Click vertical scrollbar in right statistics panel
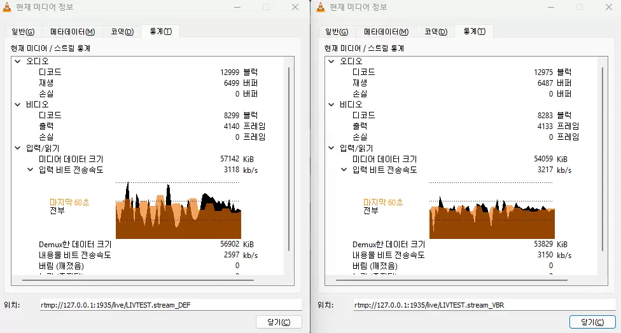 (603, 158)
